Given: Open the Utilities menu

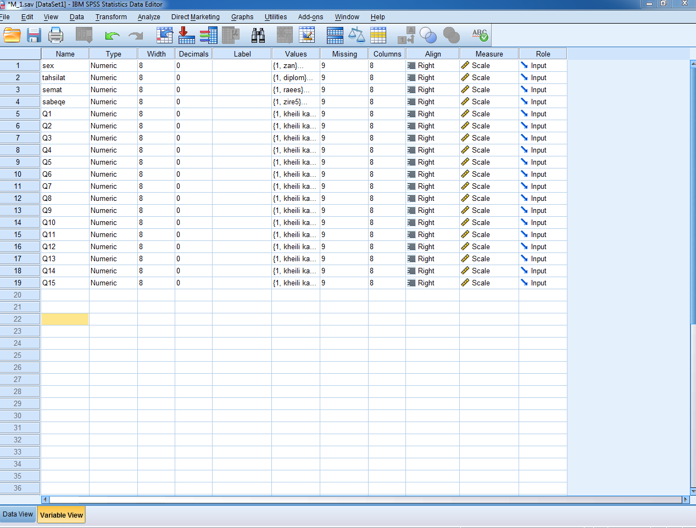Looking at the screenshot, I should click(x=276, y=17).
